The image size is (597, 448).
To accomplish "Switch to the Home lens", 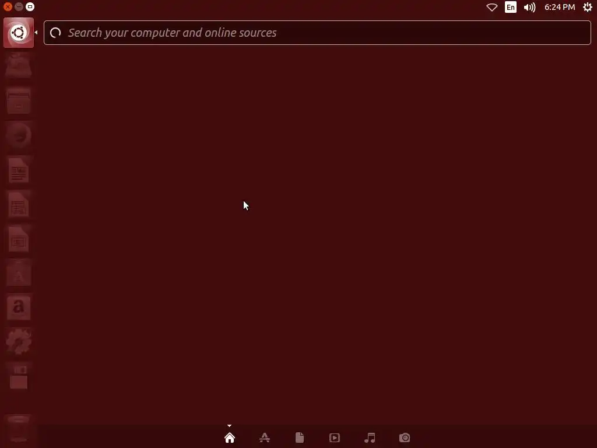I will [230, 437].
